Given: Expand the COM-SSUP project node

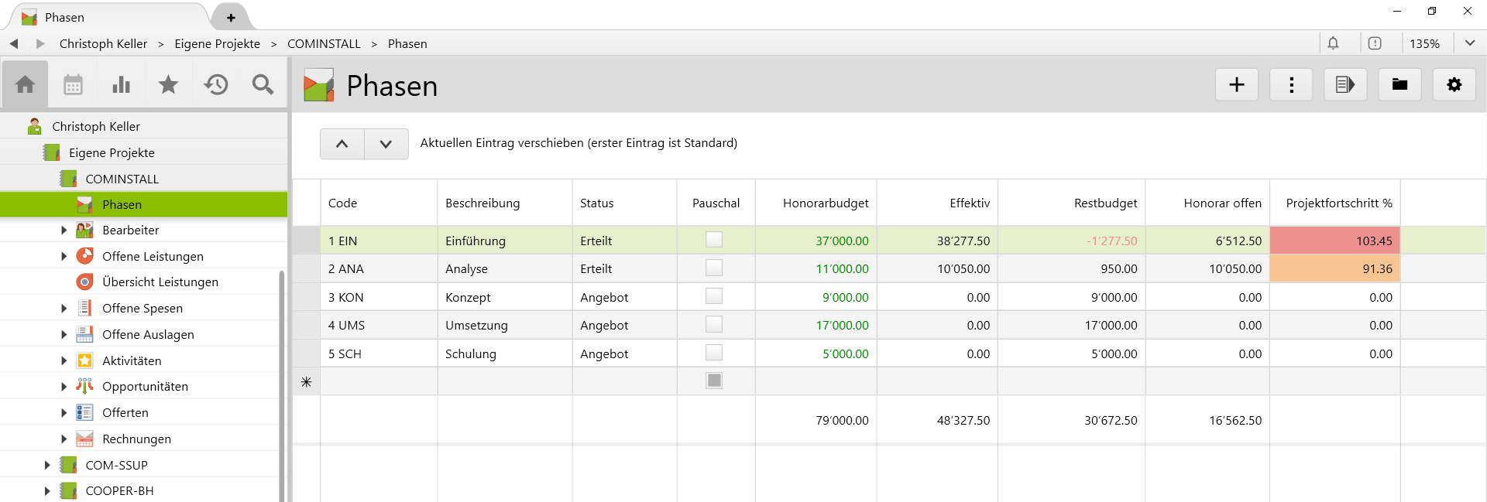Looking at the screenshot, I should [x=47, y=465].
